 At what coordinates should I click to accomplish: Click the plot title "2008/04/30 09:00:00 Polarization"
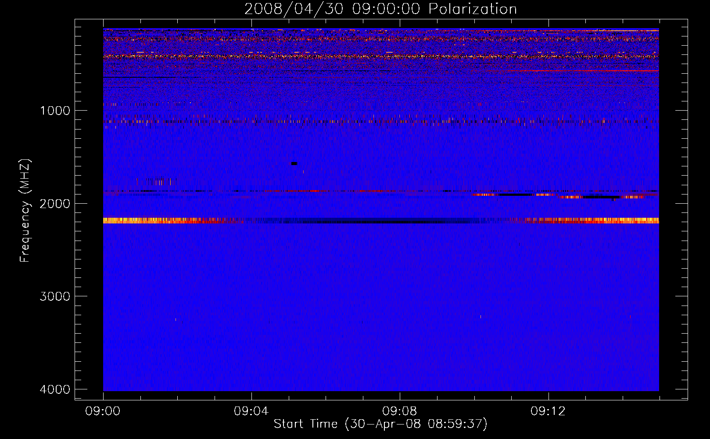coord(380,9)
